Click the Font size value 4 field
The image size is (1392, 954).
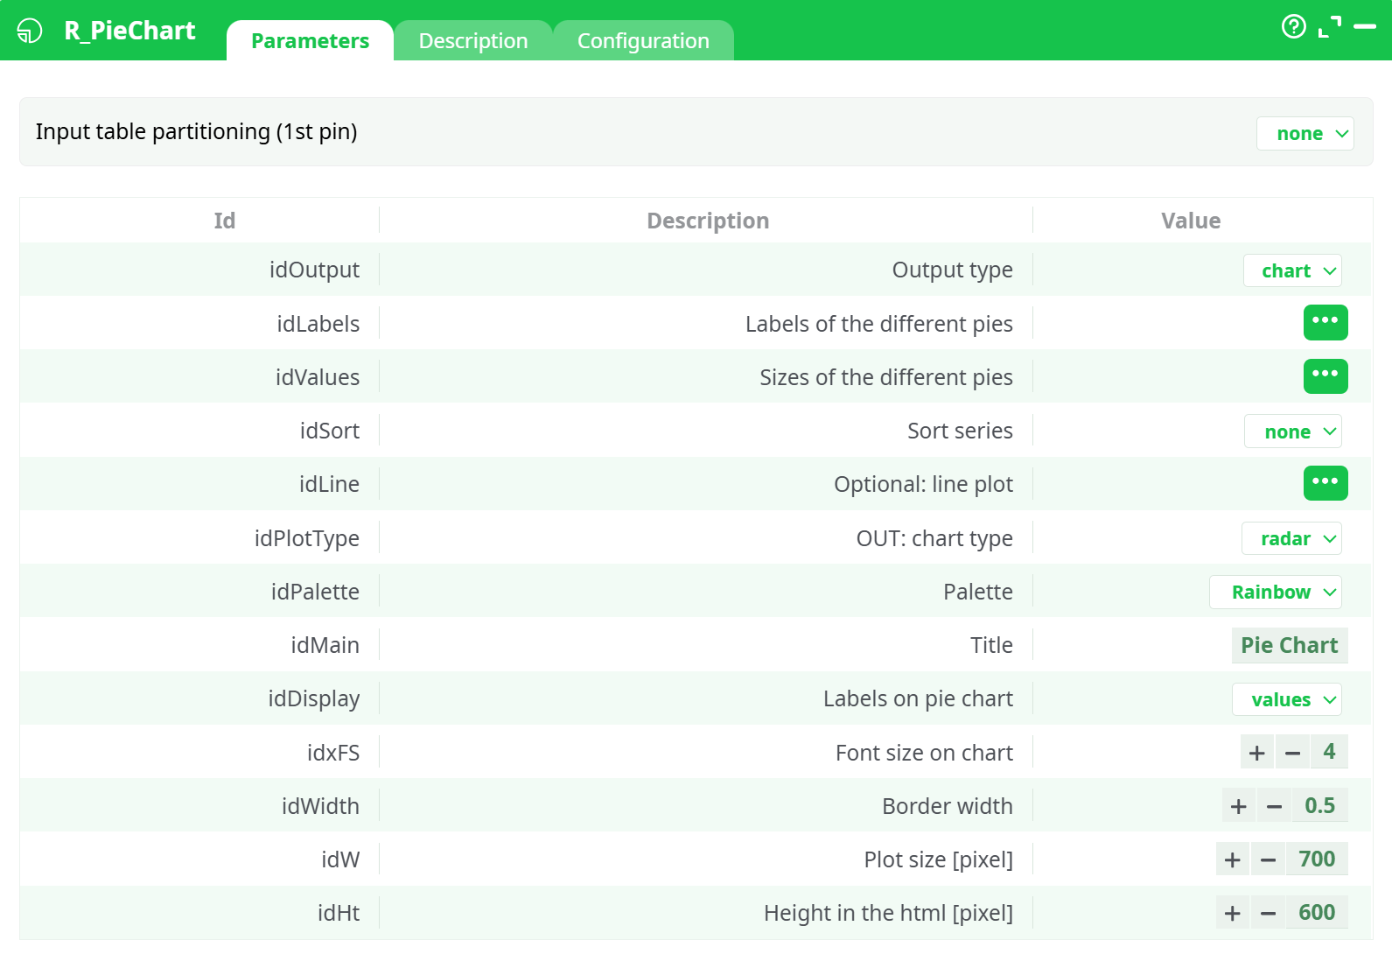click(1329, 752)
